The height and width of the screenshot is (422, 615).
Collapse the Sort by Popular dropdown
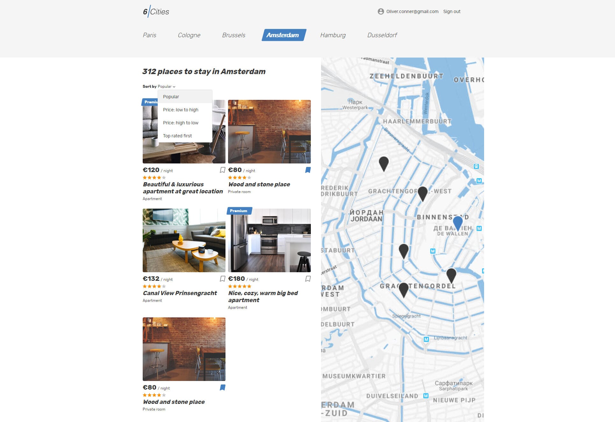pyautogui.click(x=166, y=86)
